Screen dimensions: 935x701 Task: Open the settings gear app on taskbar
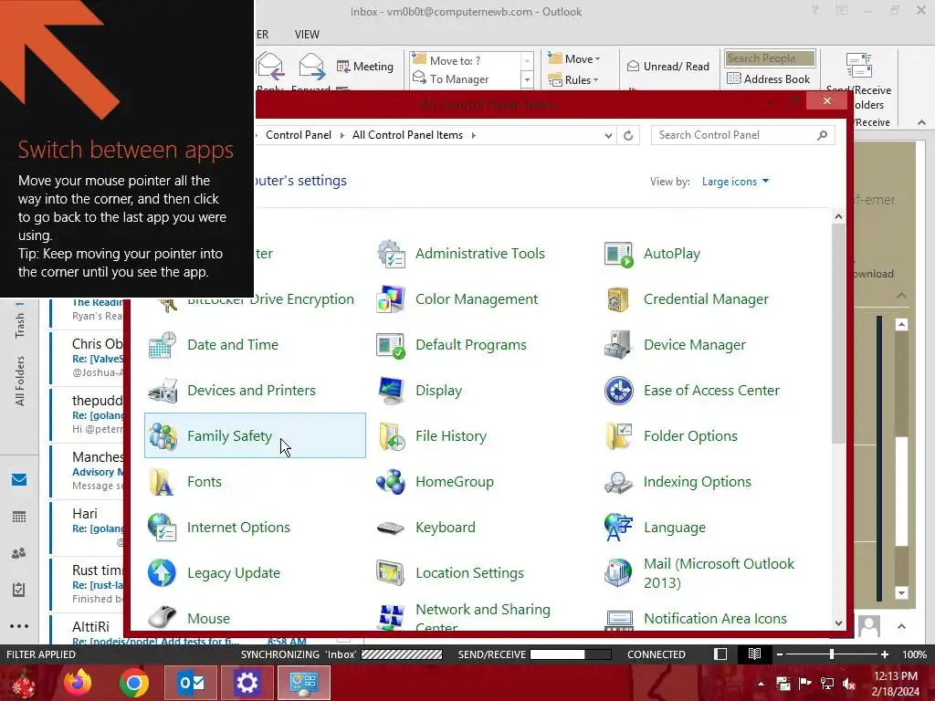(x=247, y=683)
